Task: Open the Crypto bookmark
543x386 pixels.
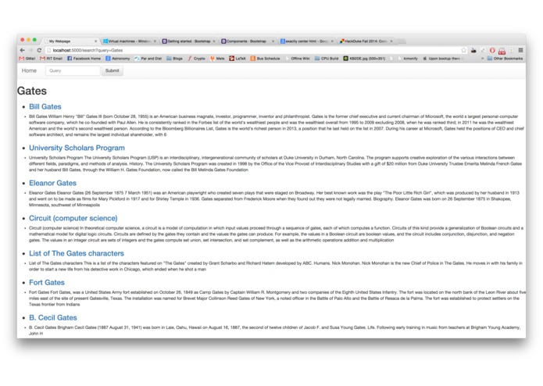Action: 196,59
